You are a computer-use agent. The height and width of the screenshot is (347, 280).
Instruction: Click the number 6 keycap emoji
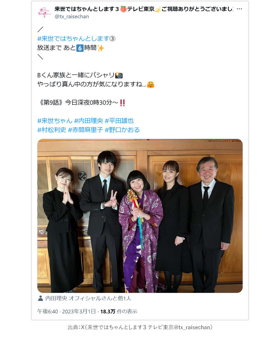80,48
